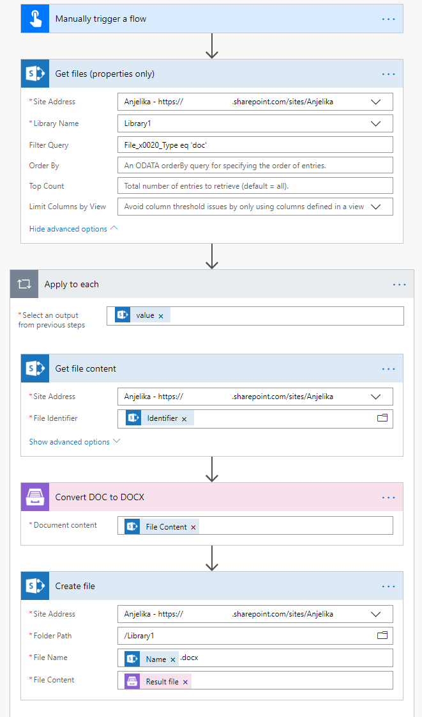Click the Convert DOC to DOCX connector icon
Image resolution: width=422 pixels, height=717 pixels.
pos(35,497)
